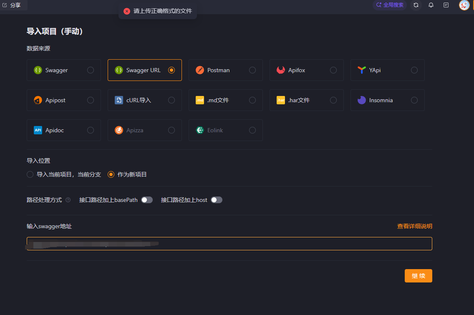This screenshot has width=474, height=315.
Task: Toggle the 接口路径加上host switch
Action: 217,200
